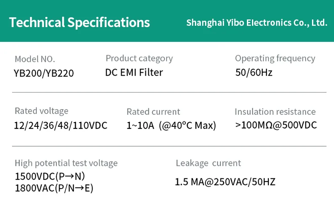Screen dimensions: 334x211
Task: Select the Operating frequency label
Action: coord(275,58)
